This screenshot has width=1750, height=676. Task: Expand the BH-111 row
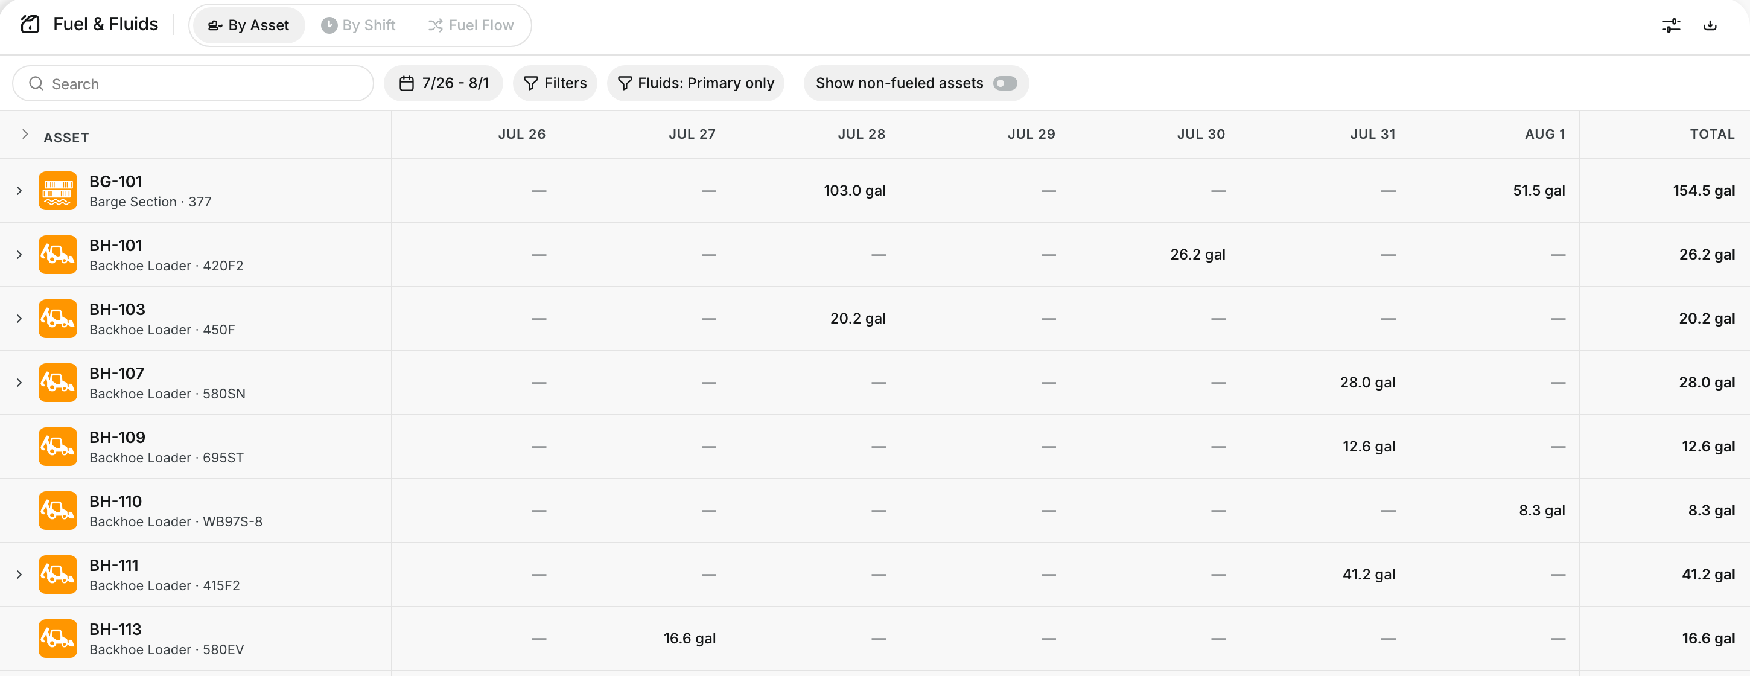click(19, 574)
